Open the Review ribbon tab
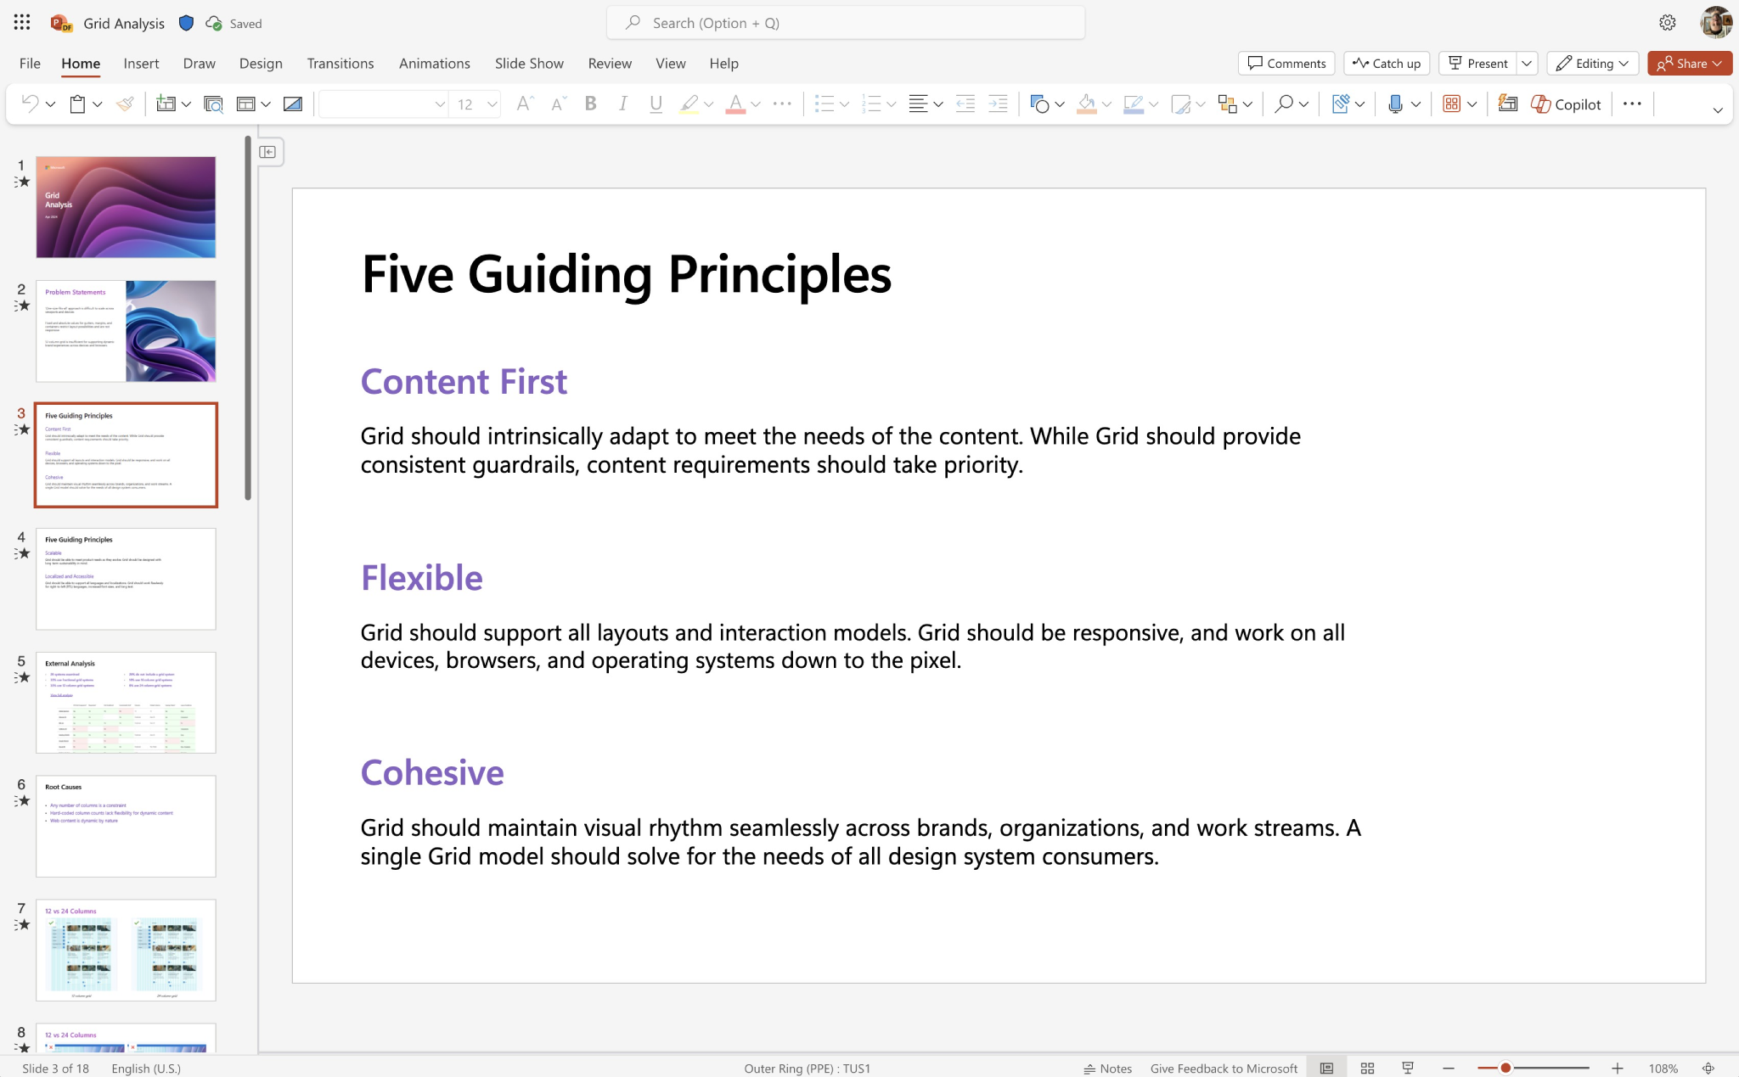The image size is (1739, 1077). pyautogui.click(x=609, y=63)
